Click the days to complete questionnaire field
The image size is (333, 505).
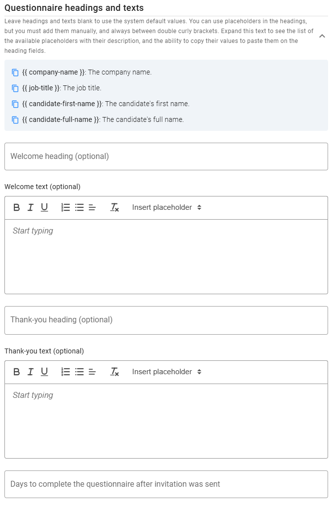pos(166,484)
